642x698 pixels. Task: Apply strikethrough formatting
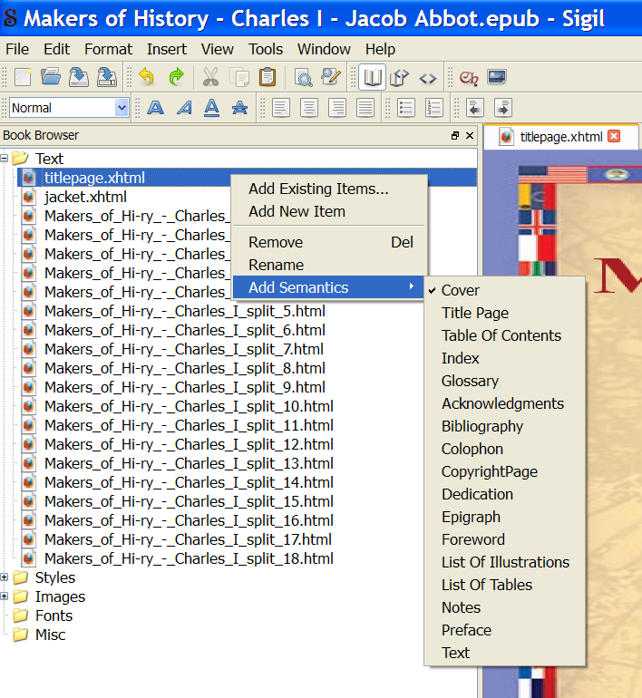[x=239, y=108]
